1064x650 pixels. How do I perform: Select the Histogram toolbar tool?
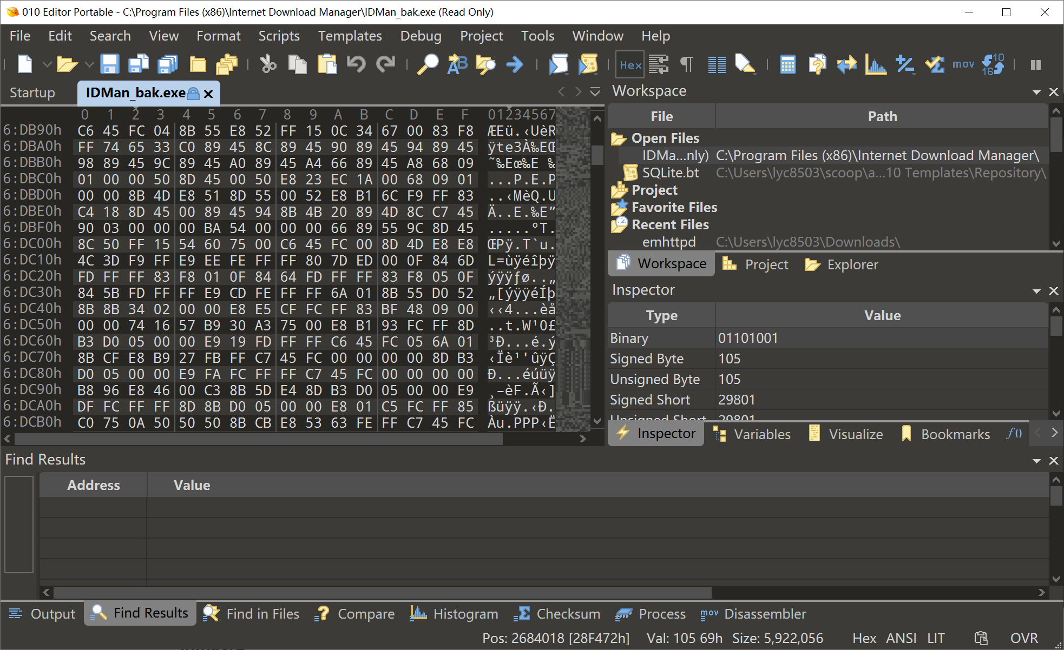tap(876, 64)
